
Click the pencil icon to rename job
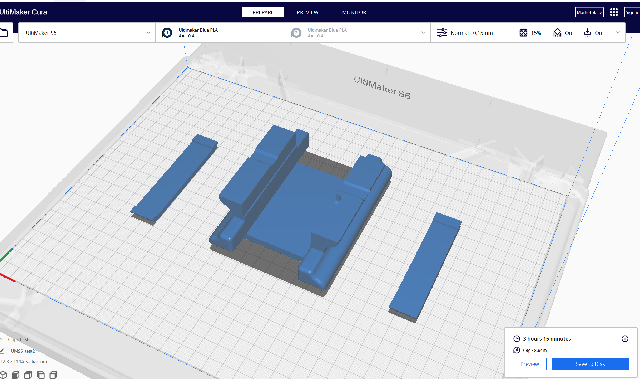[x=2, y=351]
